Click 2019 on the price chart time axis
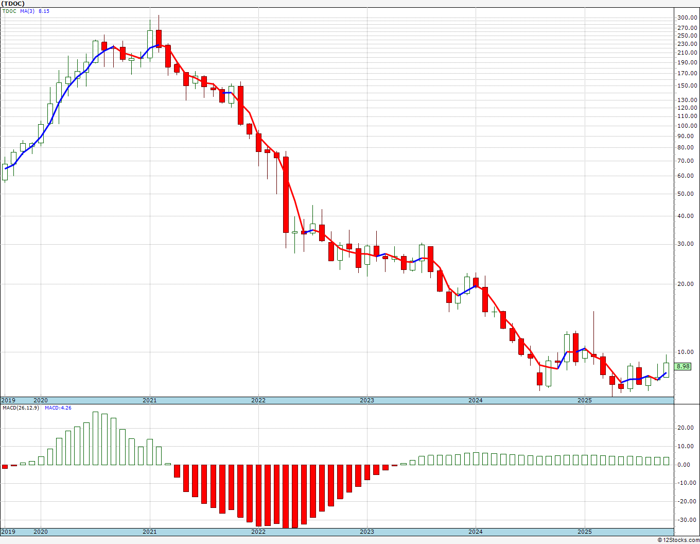The height and width of the screenshot is (544, 700). pos(8,400)
